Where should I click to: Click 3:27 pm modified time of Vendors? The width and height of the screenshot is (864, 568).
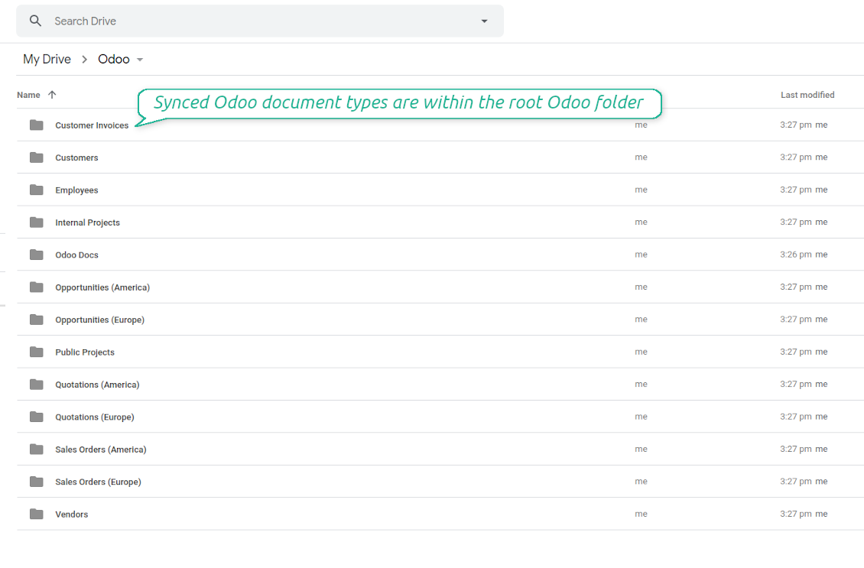pyautogui.click(x=796, y=514)
